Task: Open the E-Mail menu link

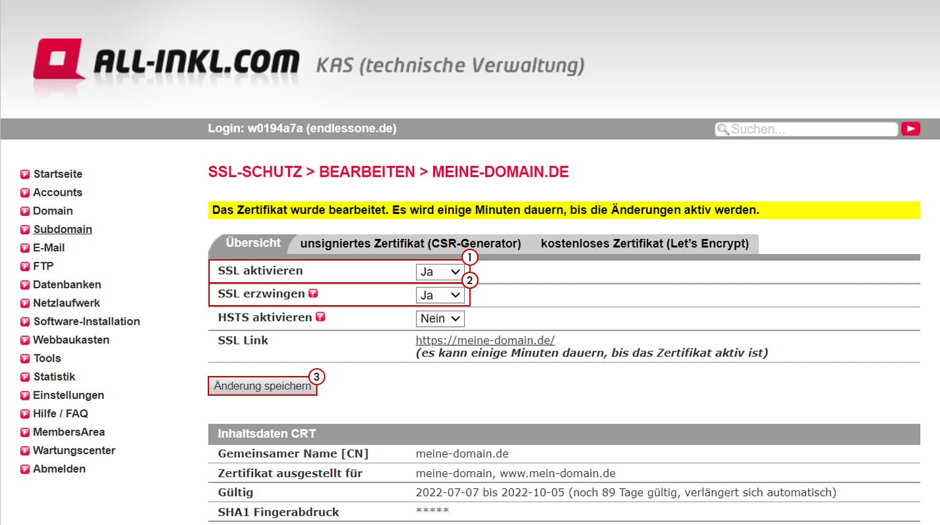Action: 49,247
